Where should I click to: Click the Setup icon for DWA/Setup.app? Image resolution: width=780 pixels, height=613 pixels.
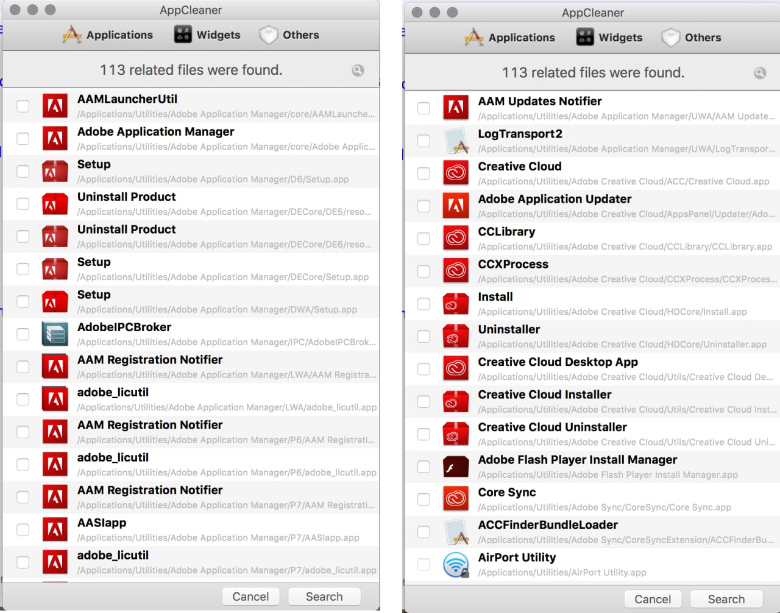coord(55,301)
